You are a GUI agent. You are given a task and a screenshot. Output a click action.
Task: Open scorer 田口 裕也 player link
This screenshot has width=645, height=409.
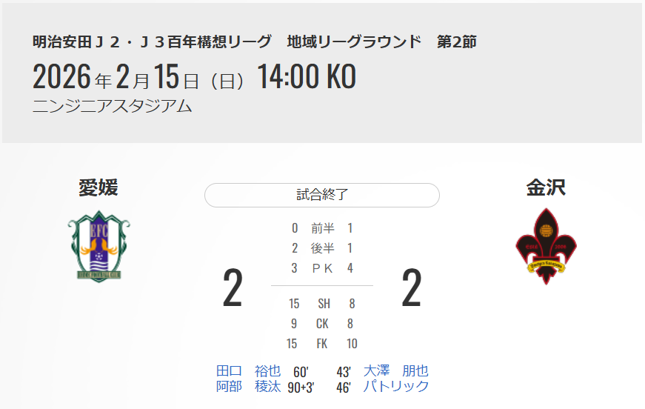[248, 371]
